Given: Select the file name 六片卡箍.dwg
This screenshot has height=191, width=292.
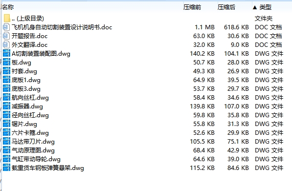Looking at the screenshot, I should click(x=30, y=133).
